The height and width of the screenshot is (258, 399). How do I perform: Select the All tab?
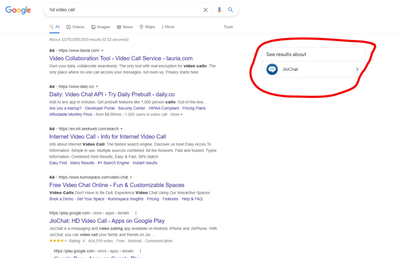pyautogui.click(x=55, y=27)
